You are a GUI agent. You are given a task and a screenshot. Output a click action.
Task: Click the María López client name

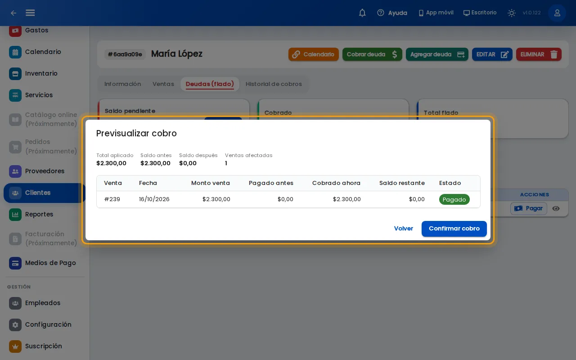coord(177,54)
